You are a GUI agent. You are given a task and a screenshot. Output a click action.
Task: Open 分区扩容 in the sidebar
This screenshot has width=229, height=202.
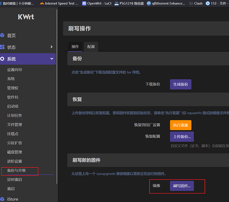[15, 143]
